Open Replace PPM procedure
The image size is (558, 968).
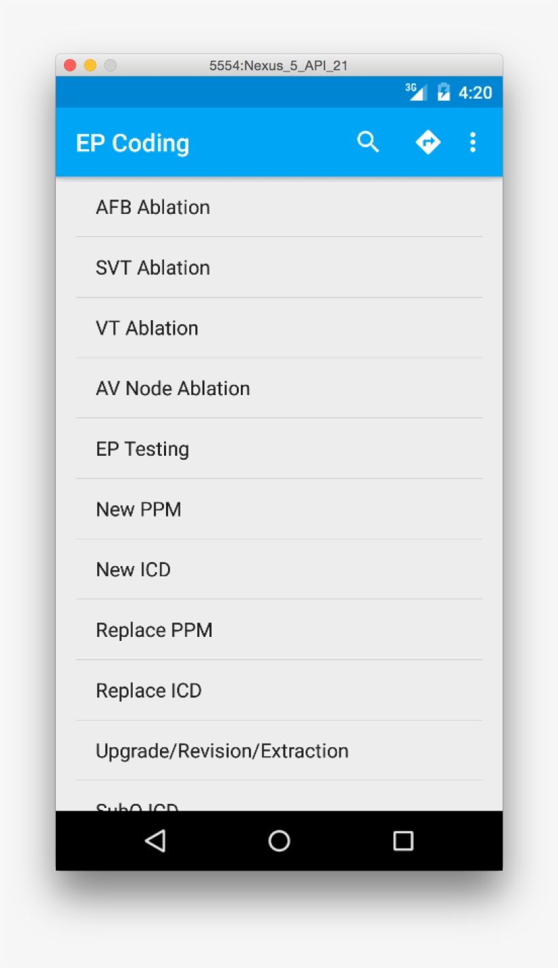pyautogui.click(x=154, y=630)
